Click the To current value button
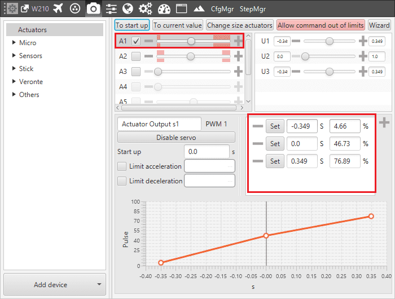This screenshot has width=395, height=299. coord(178,25)
